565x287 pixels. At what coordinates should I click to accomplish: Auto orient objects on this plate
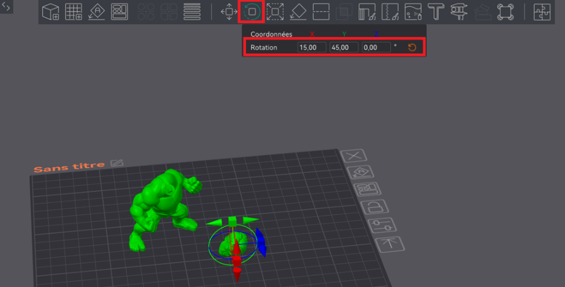click(360, 172)
